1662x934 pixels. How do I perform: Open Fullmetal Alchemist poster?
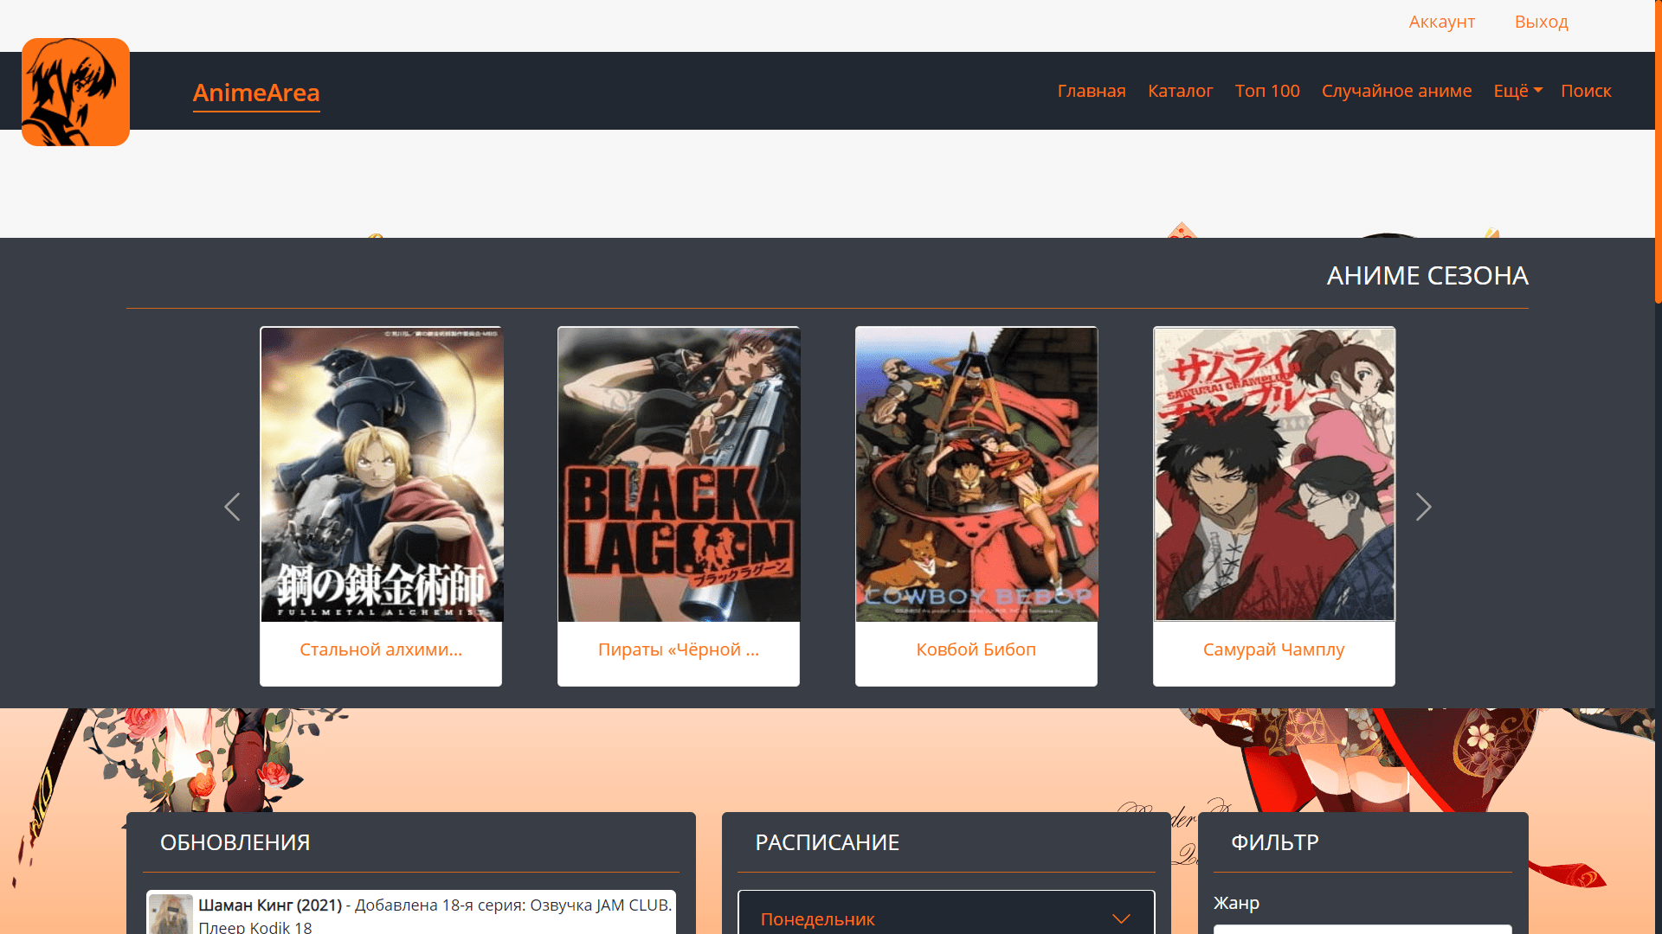point(382,474)
